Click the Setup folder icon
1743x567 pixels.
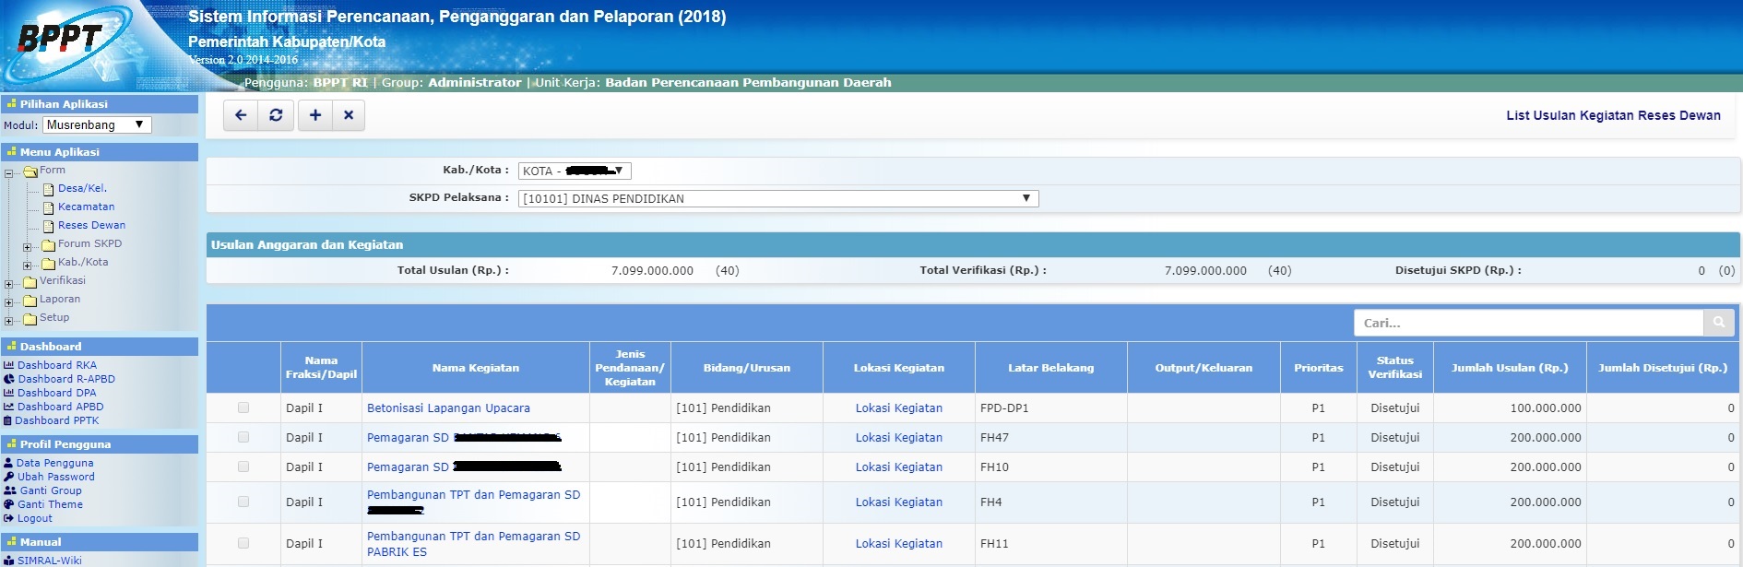pyautogui.click(x=30, y=319)
